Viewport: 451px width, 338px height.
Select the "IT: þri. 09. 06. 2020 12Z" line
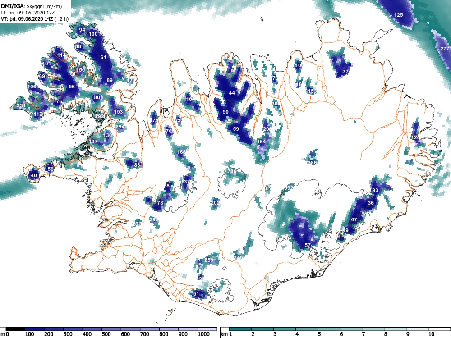click(x=28, y=13)
